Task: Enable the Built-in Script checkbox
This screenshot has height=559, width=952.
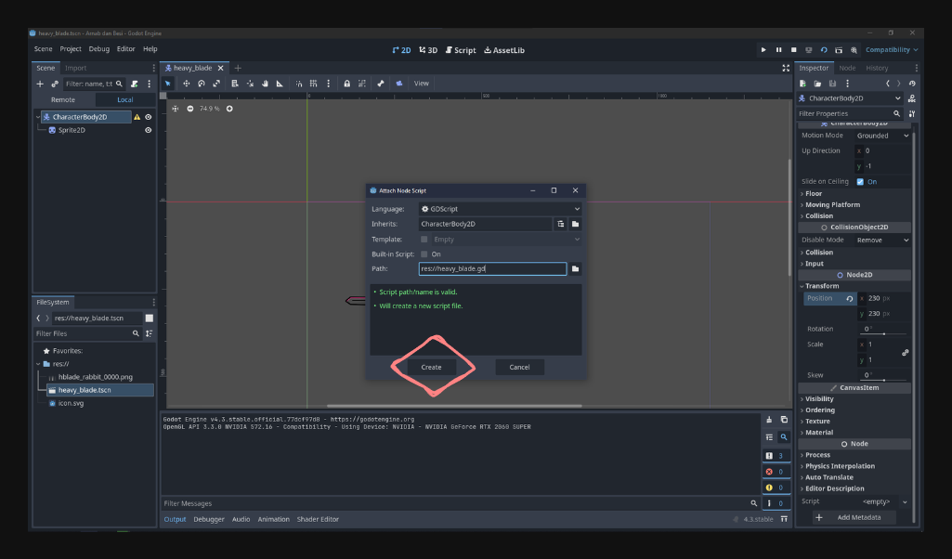Action: 424,253
